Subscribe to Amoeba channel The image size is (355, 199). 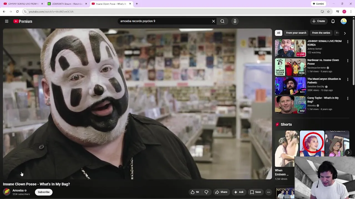tap(44, 192)
